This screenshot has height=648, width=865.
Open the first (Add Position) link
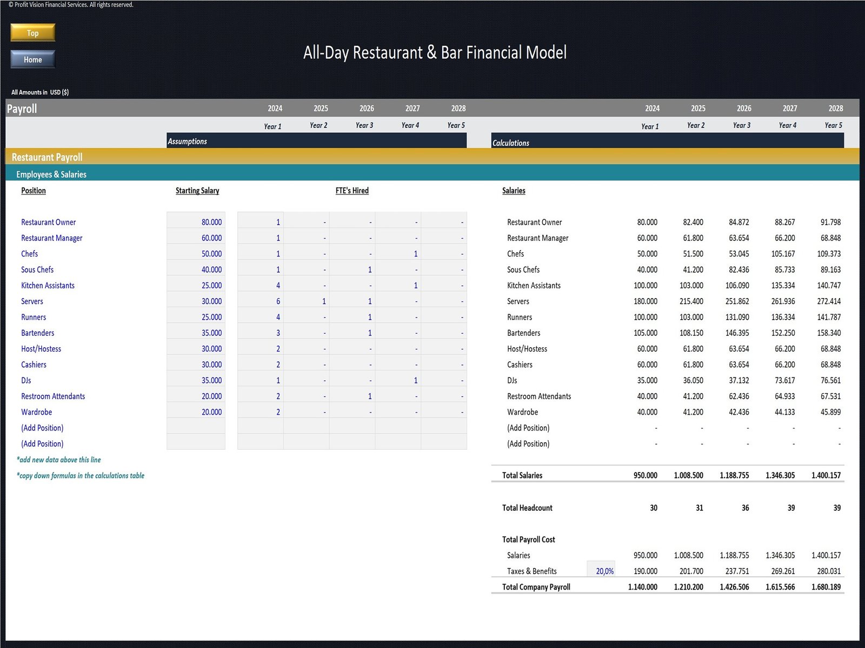(42, 428)
